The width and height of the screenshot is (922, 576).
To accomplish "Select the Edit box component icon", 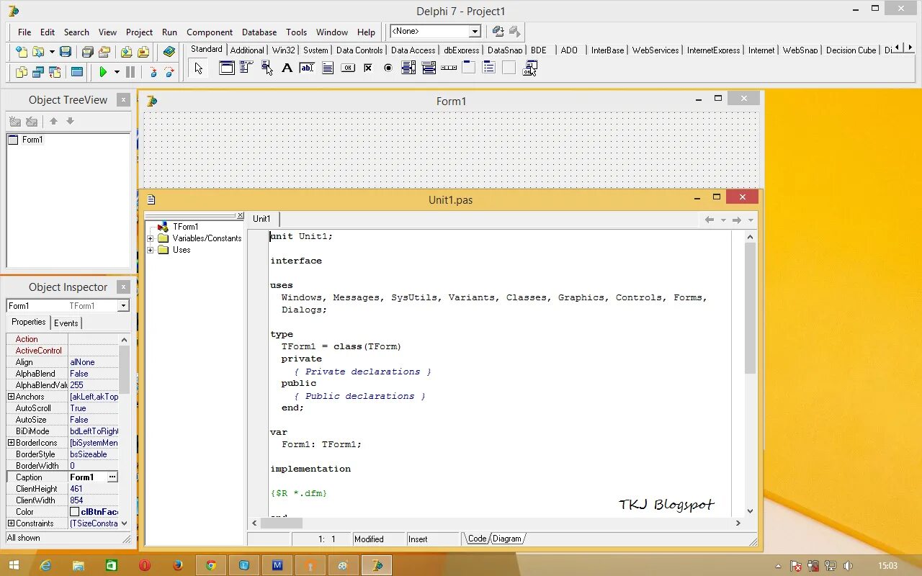I will [307, 68].
